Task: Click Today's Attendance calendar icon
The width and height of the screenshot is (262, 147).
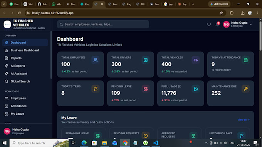Action: (x=246, y=60)
